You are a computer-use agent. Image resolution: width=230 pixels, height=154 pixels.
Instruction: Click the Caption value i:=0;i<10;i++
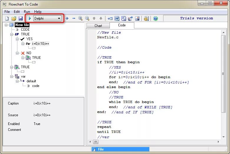tap(42, 103)
